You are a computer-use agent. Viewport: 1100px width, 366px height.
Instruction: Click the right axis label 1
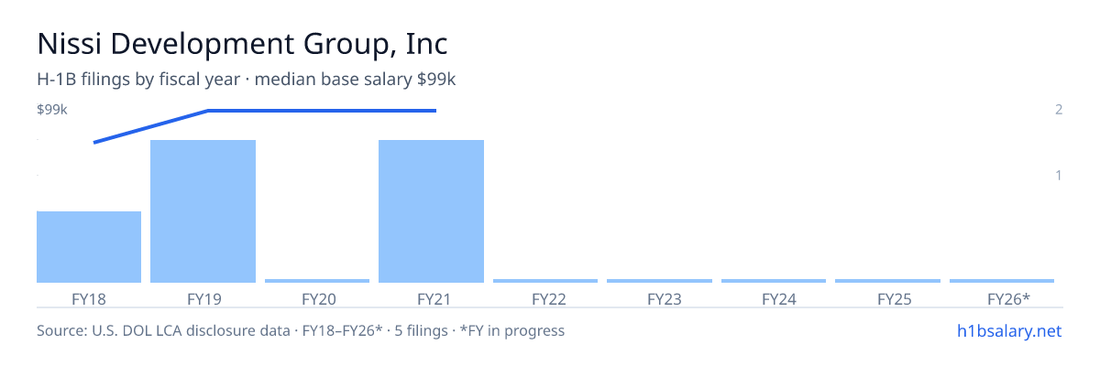1059,175
